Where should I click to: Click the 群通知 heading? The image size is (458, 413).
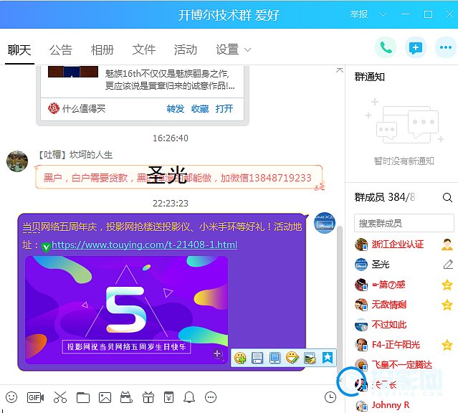tap(370, 77)
